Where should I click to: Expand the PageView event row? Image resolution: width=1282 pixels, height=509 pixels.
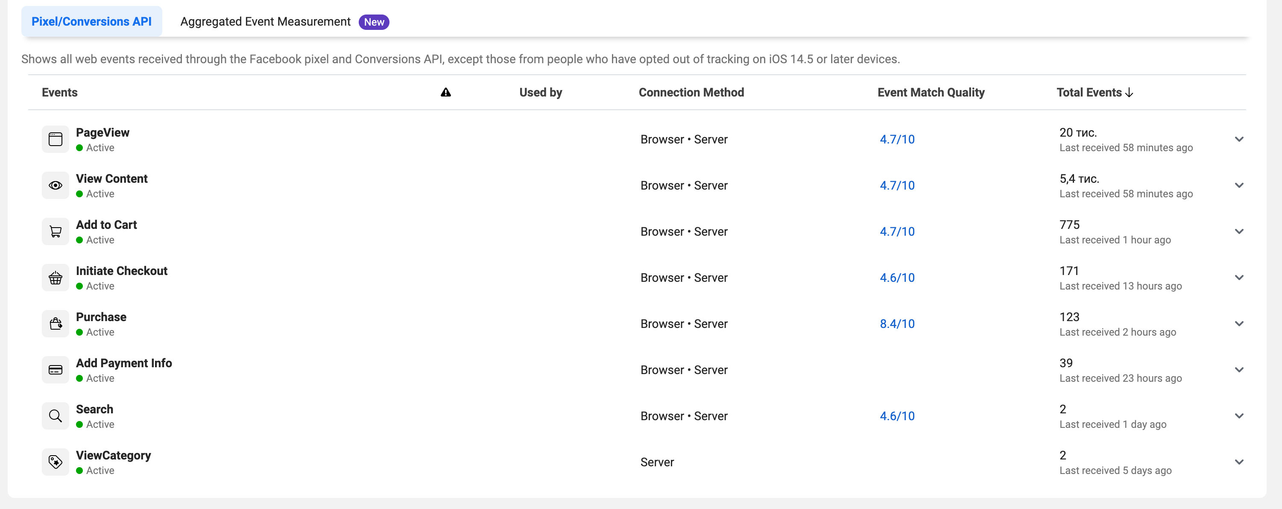(x=1239, y=139)
